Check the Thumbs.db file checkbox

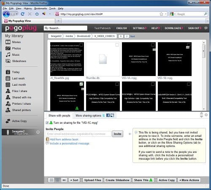(x=117, y=45)
